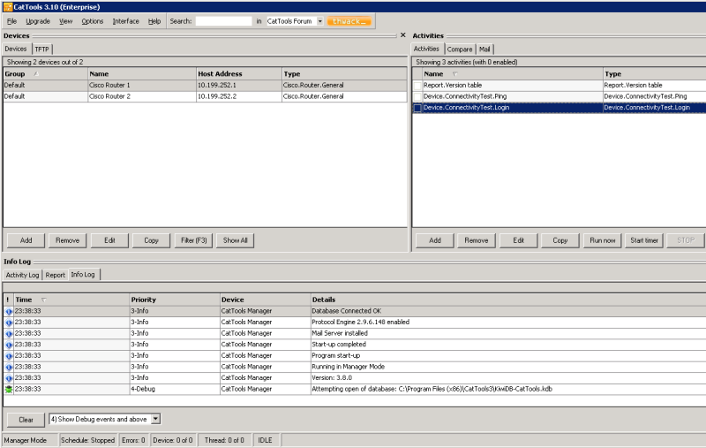The width and height of the screenshot is (706, 448).
Task: Enable Device.ConnectivityTest.Ping activity checkbox
Action: pos(417,96)
